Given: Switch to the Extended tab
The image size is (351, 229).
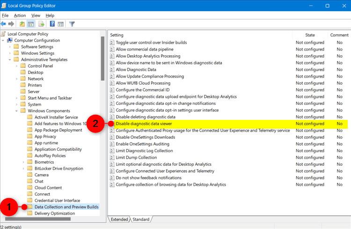Looking at the screenshot, I should pyautogui.click(x=119, y=219).
